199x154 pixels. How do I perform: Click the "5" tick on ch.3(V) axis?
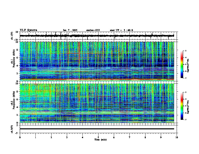click(17, 125)
